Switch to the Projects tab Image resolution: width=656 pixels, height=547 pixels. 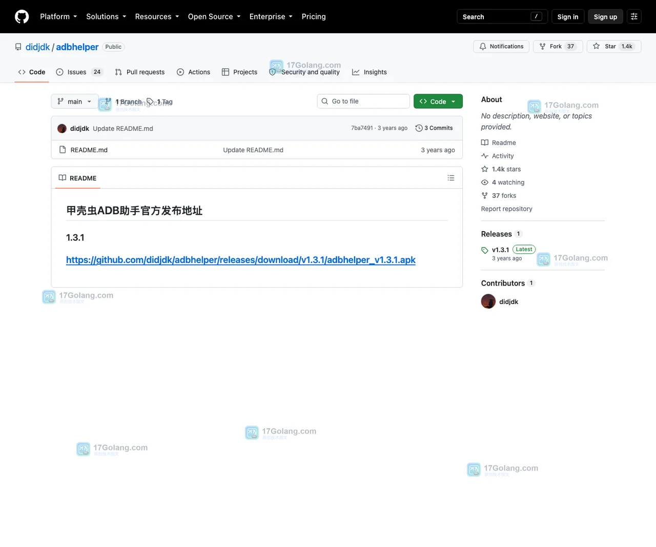239,72
